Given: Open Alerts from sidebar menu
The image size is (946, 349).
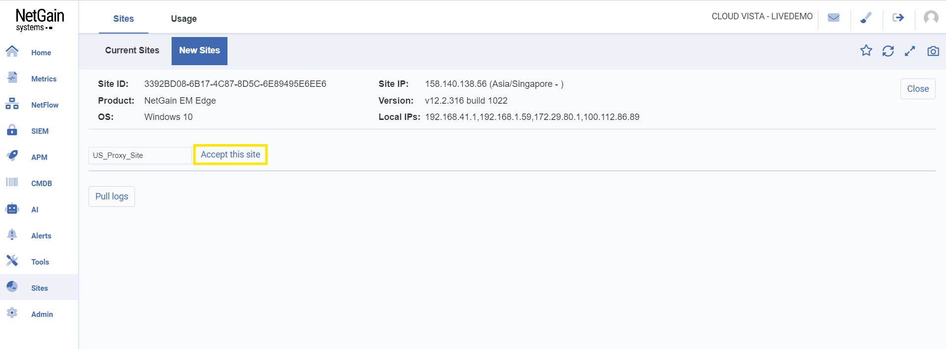Looking at the screenshot, I should (41, 236).
